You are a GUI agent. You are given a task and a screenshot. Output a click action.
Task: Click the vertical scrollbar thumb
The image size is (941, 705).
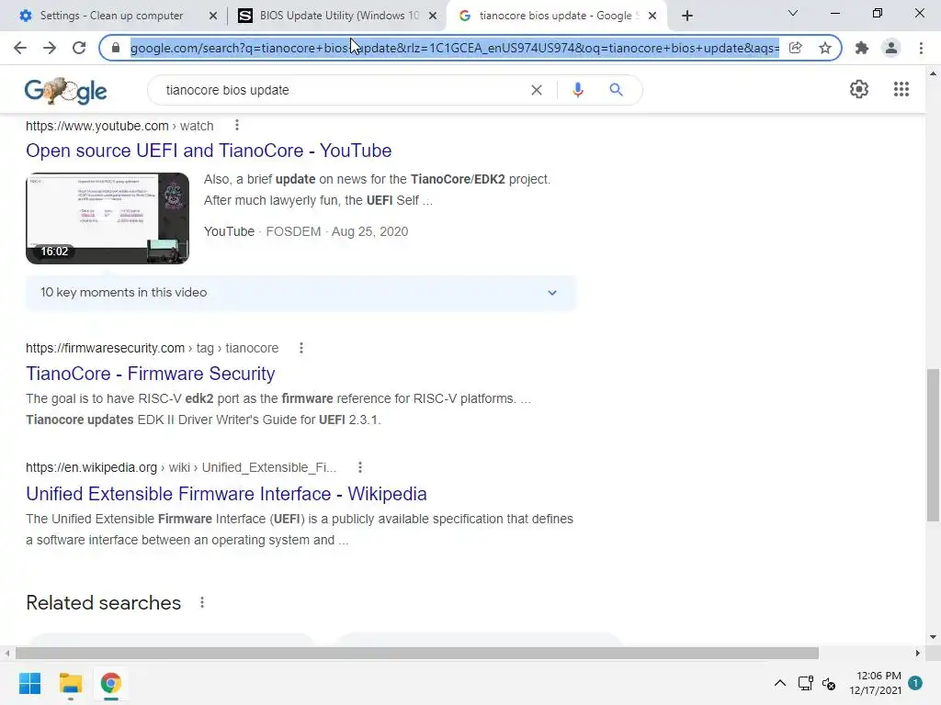click(933, 445)
